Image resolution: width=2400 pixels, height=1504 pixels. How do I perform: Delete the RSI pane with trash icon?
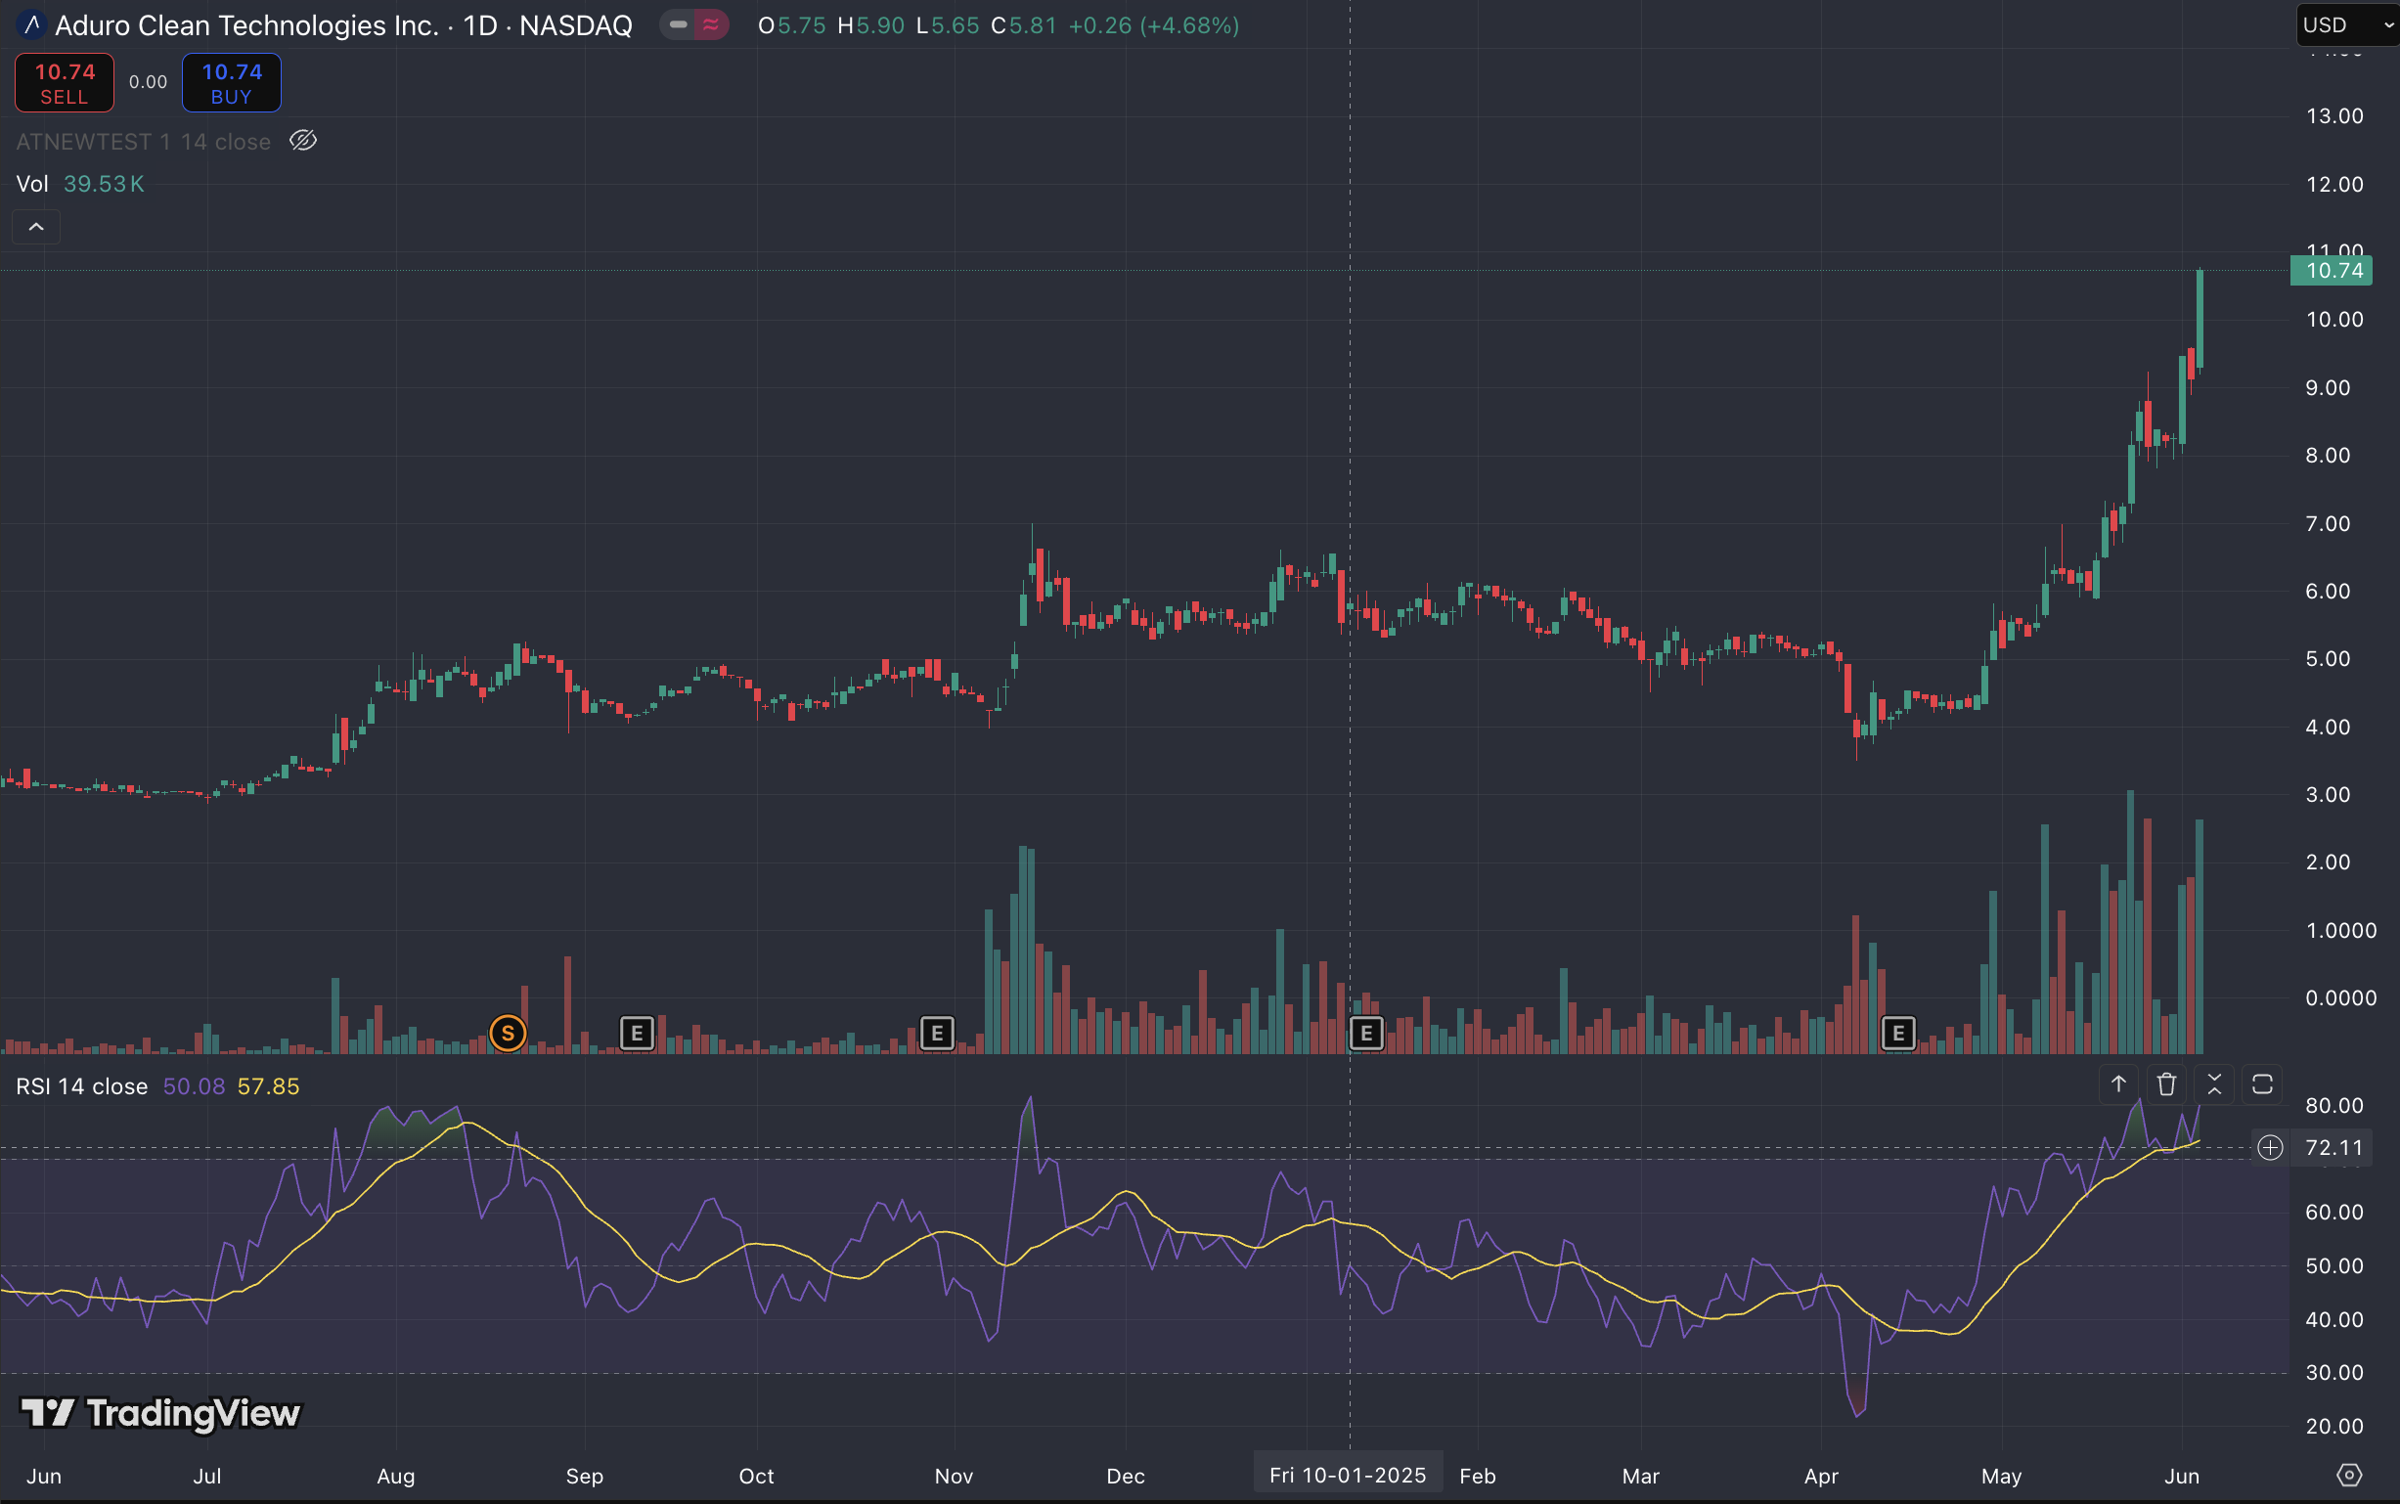click(x=2166, y=1084)
